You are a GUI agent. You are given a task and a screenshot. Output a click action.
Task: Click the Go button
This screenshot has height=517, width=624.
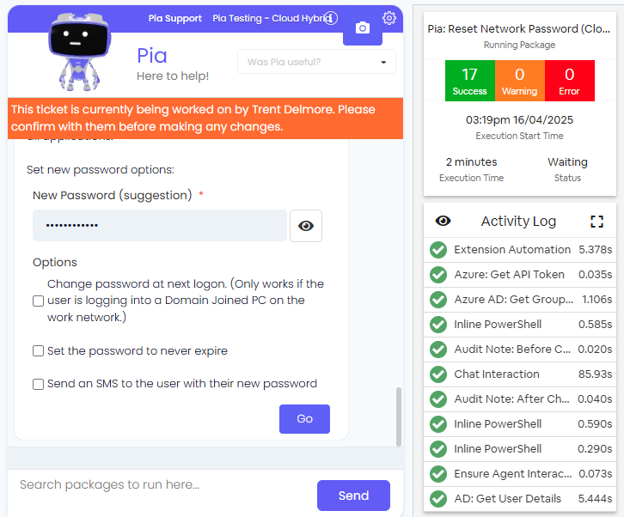pyautogui.click(x=304, y=419)
